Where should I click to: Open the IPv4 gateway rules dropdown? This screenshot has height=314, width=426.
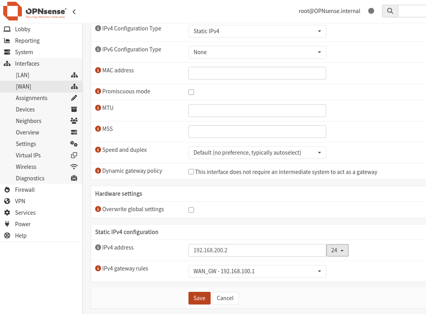[x=257, y=271]
